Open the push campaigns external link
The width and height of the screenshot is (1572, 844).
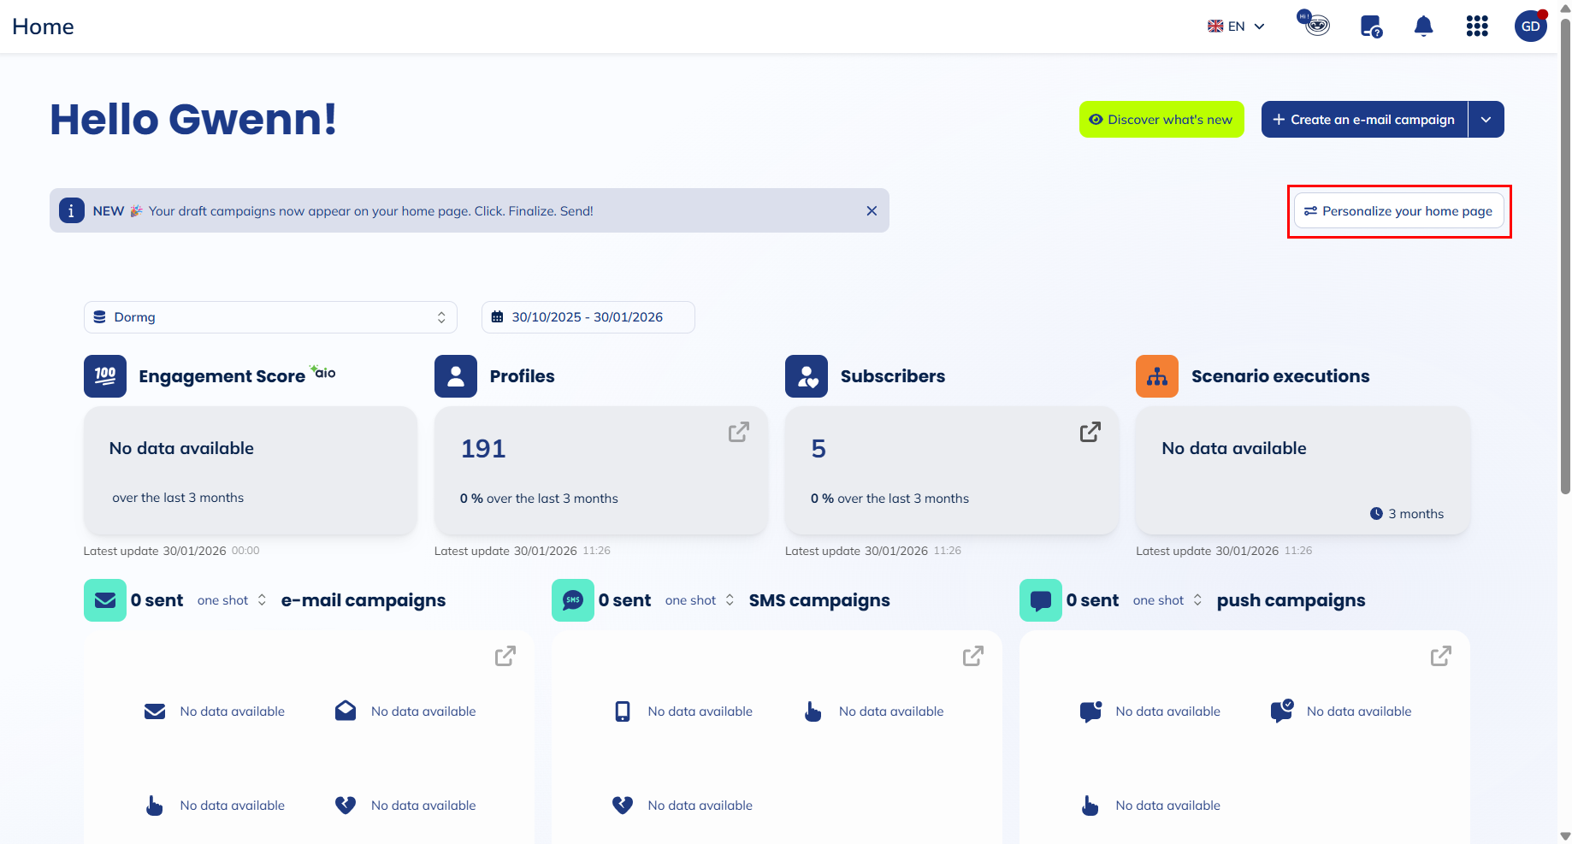coord(1439,656)
